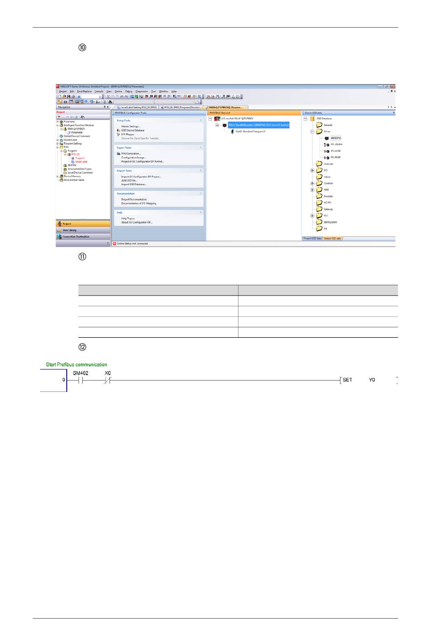The width and height of the screenshot is (431, 631).
Task: Click the GSD Device Database task icon
Action: tap(118, 130)
